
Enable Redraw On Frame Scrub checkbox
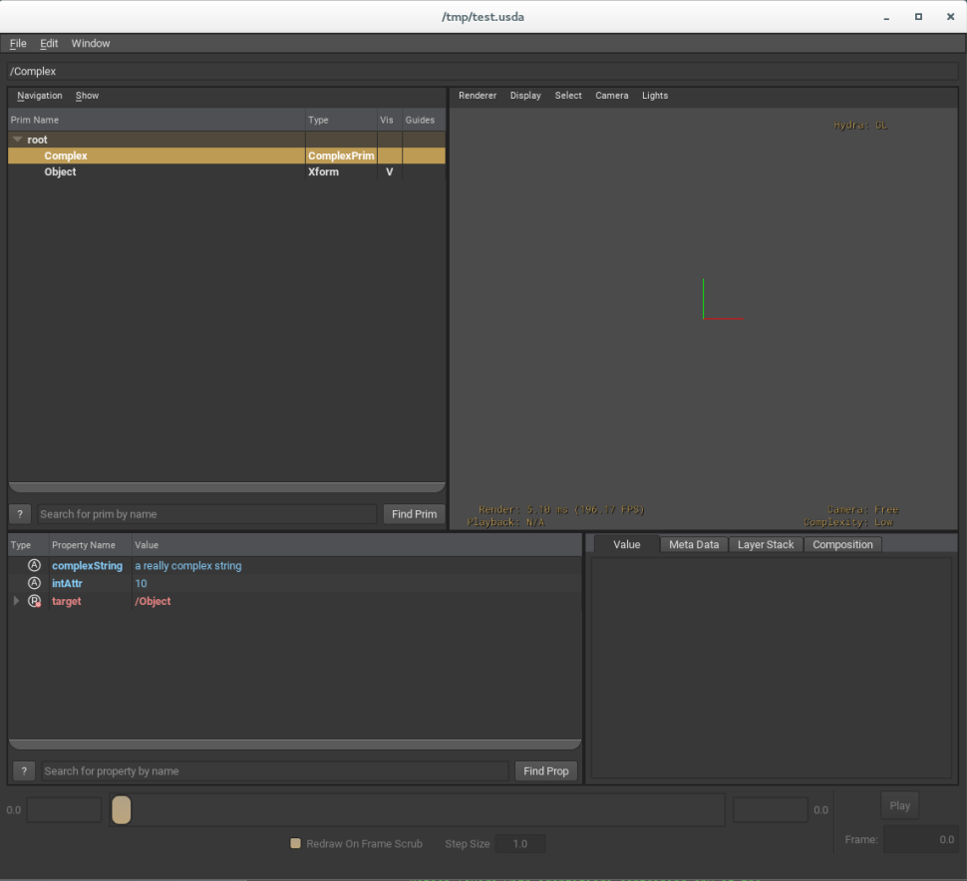pos(295,844)
